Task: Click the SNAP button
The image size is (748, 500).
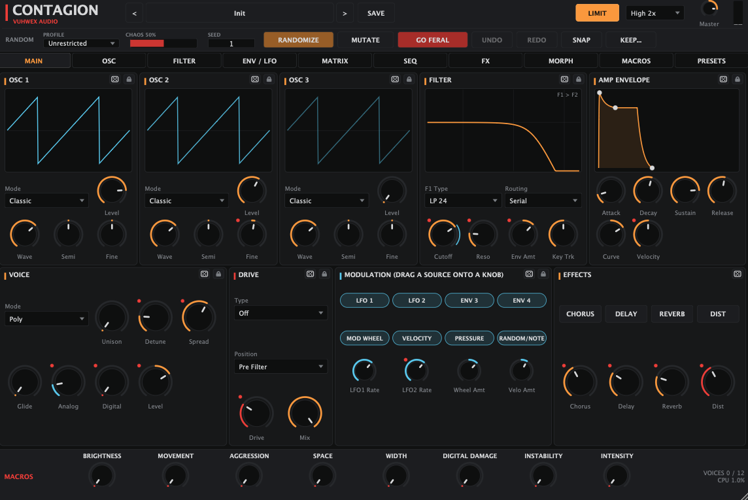Action: pos(581,40)
